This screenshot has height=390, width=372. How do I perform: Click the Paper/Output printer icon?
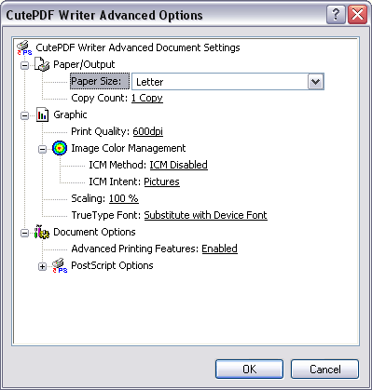click(x=42, y=64)
